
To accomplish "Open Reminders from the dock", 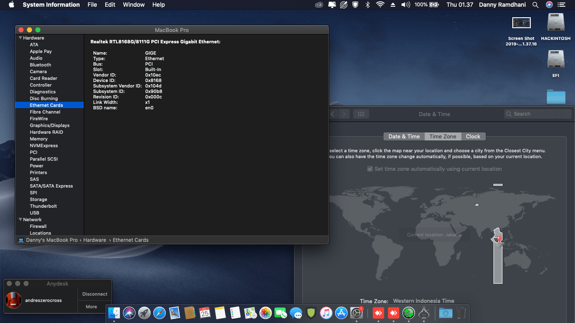I will coord(235,313).
